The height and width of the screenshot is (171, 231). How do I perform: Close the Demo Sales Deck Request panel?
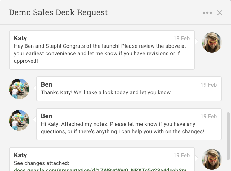pos(220,13)
